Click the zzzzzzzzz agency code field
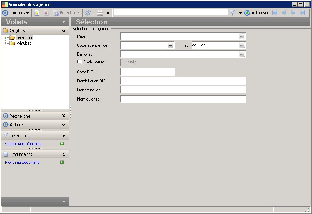Image resolution: width=312 pixels, height=214 pixels. coord(215,45)
